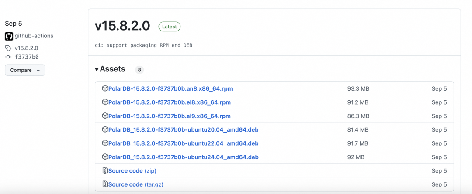Click the 91.2 MB size text

357,102
